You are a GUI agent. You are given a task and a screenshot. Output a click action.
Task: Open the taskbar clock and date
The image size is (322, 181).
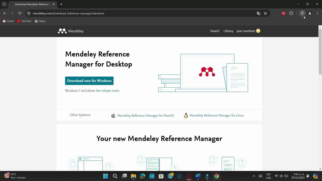(298, 176)
